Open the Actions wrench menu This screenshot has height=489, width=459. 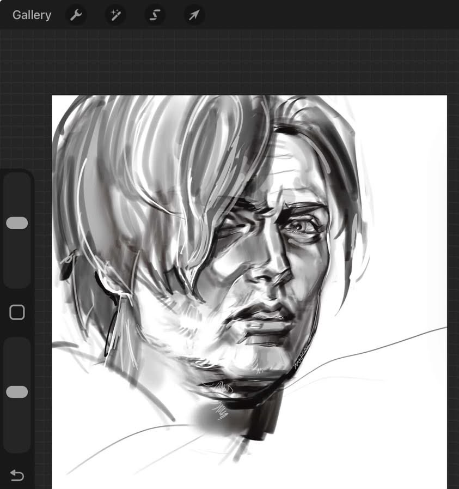point(76,15)
